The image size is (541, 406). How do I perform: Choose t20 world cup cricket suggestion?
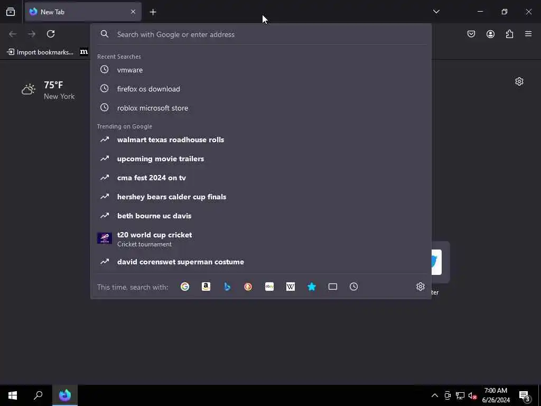[x=261, y=238]
